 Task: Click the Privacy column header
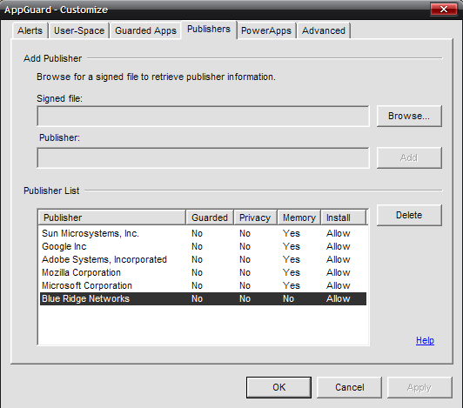point(255,217)
